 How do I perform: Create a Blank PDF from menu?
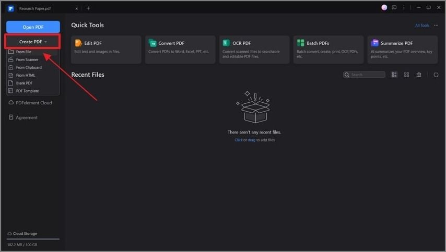[x=33, y=83]
